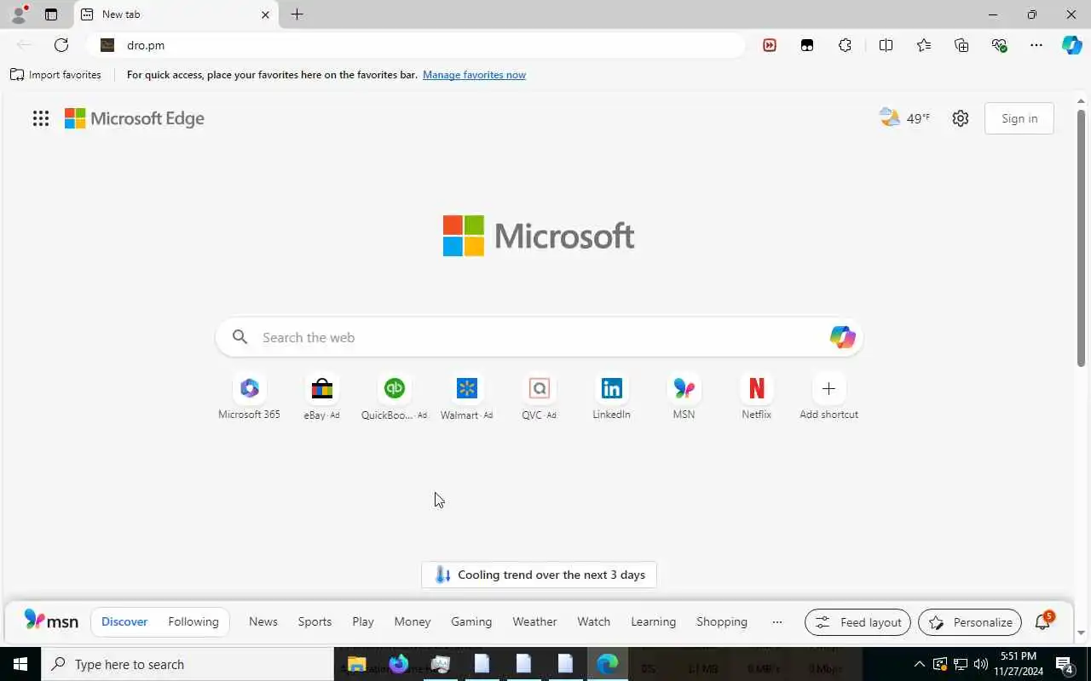The height and width of the screenshot is (681, 1091).
Task: Open the Feed layout dropdown
Action: point(857,622)
